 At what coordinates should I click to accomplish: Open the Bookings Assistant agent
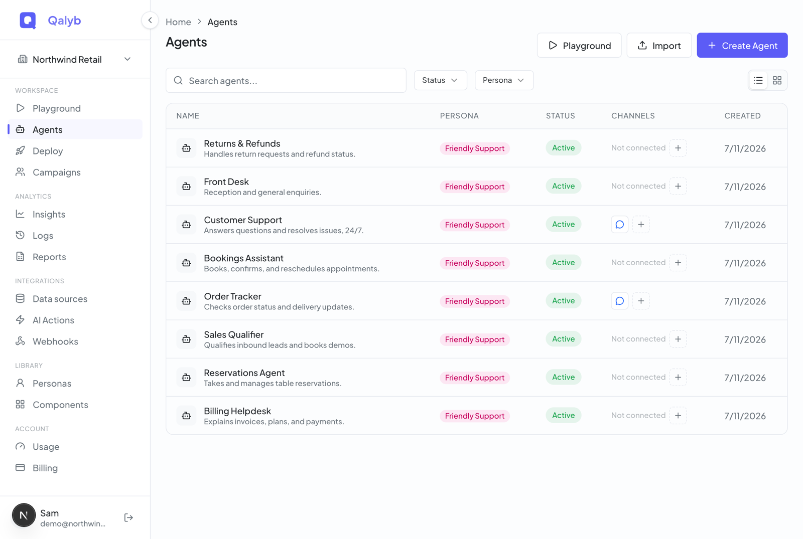click(x=477, y=263)
